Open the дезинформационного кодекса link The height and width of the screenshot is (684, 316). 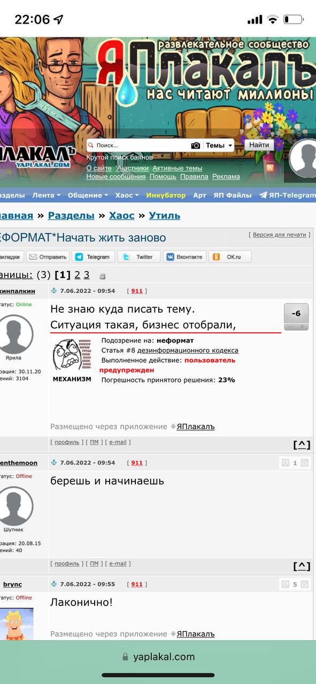[x=188, y=351]
